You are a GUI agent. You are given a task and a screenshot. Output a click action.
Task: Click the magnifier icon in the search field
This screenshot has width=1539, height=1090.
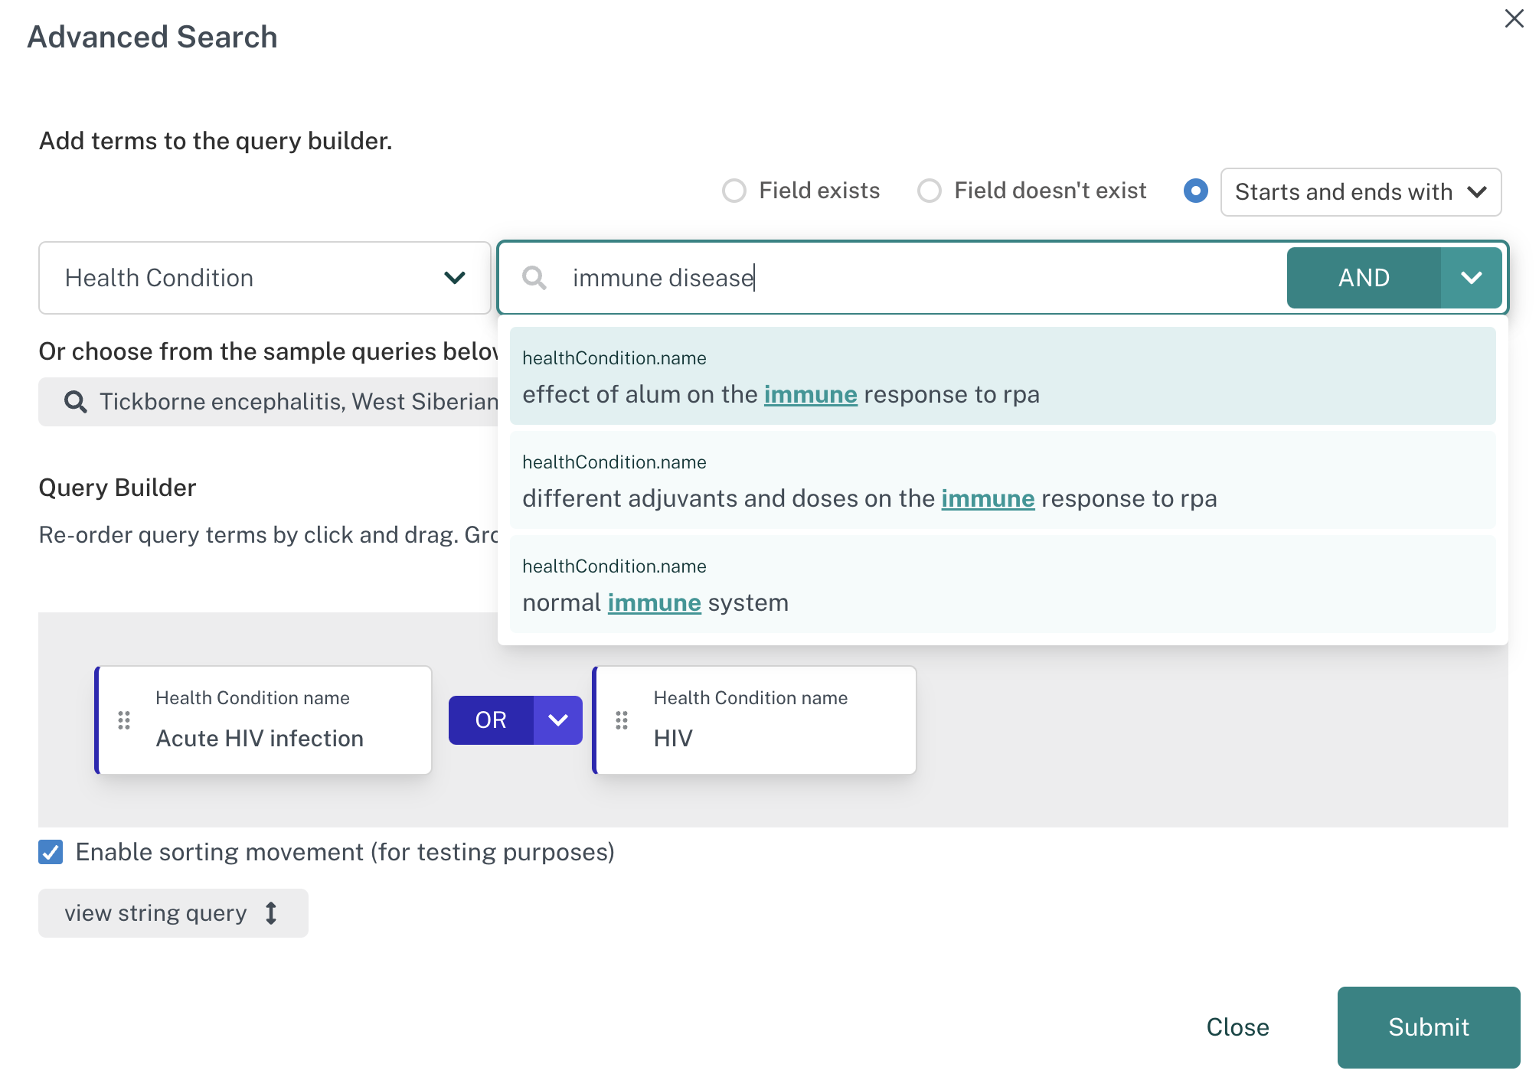pos(534,278)
